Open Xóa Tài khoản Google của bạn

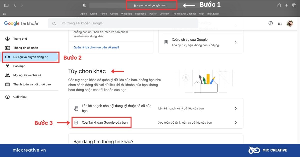coord(156,123)
